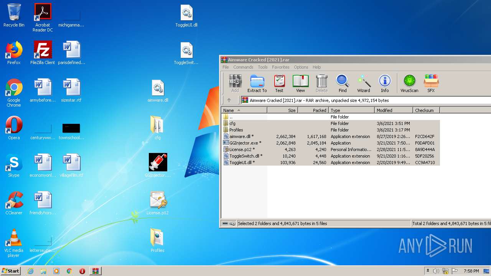Sort the file list by Size column
Image resolution: width=491 pixels, height=276 pixels.
[282, 110]
